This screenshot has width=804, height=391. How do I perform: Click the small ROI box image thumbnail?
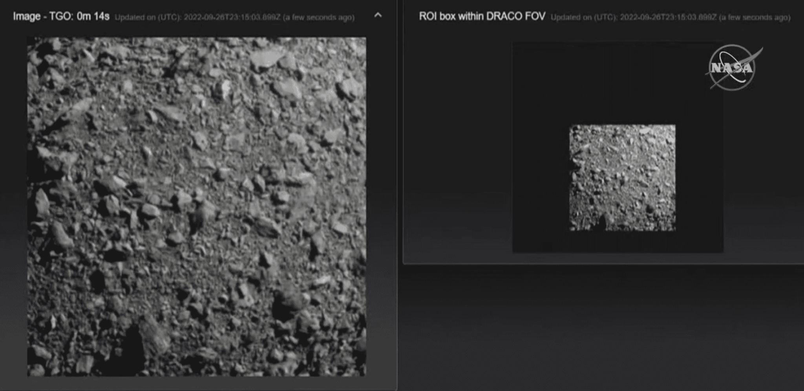[622, 177]
